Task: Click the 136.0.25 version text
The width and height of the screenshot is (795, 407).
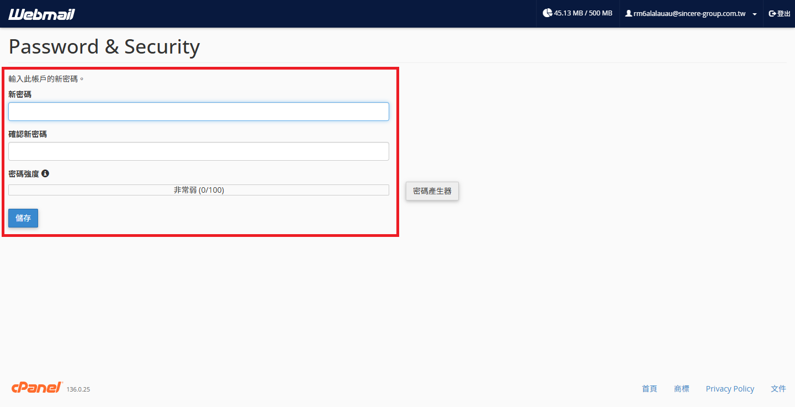Action: (x=78, y=389)
